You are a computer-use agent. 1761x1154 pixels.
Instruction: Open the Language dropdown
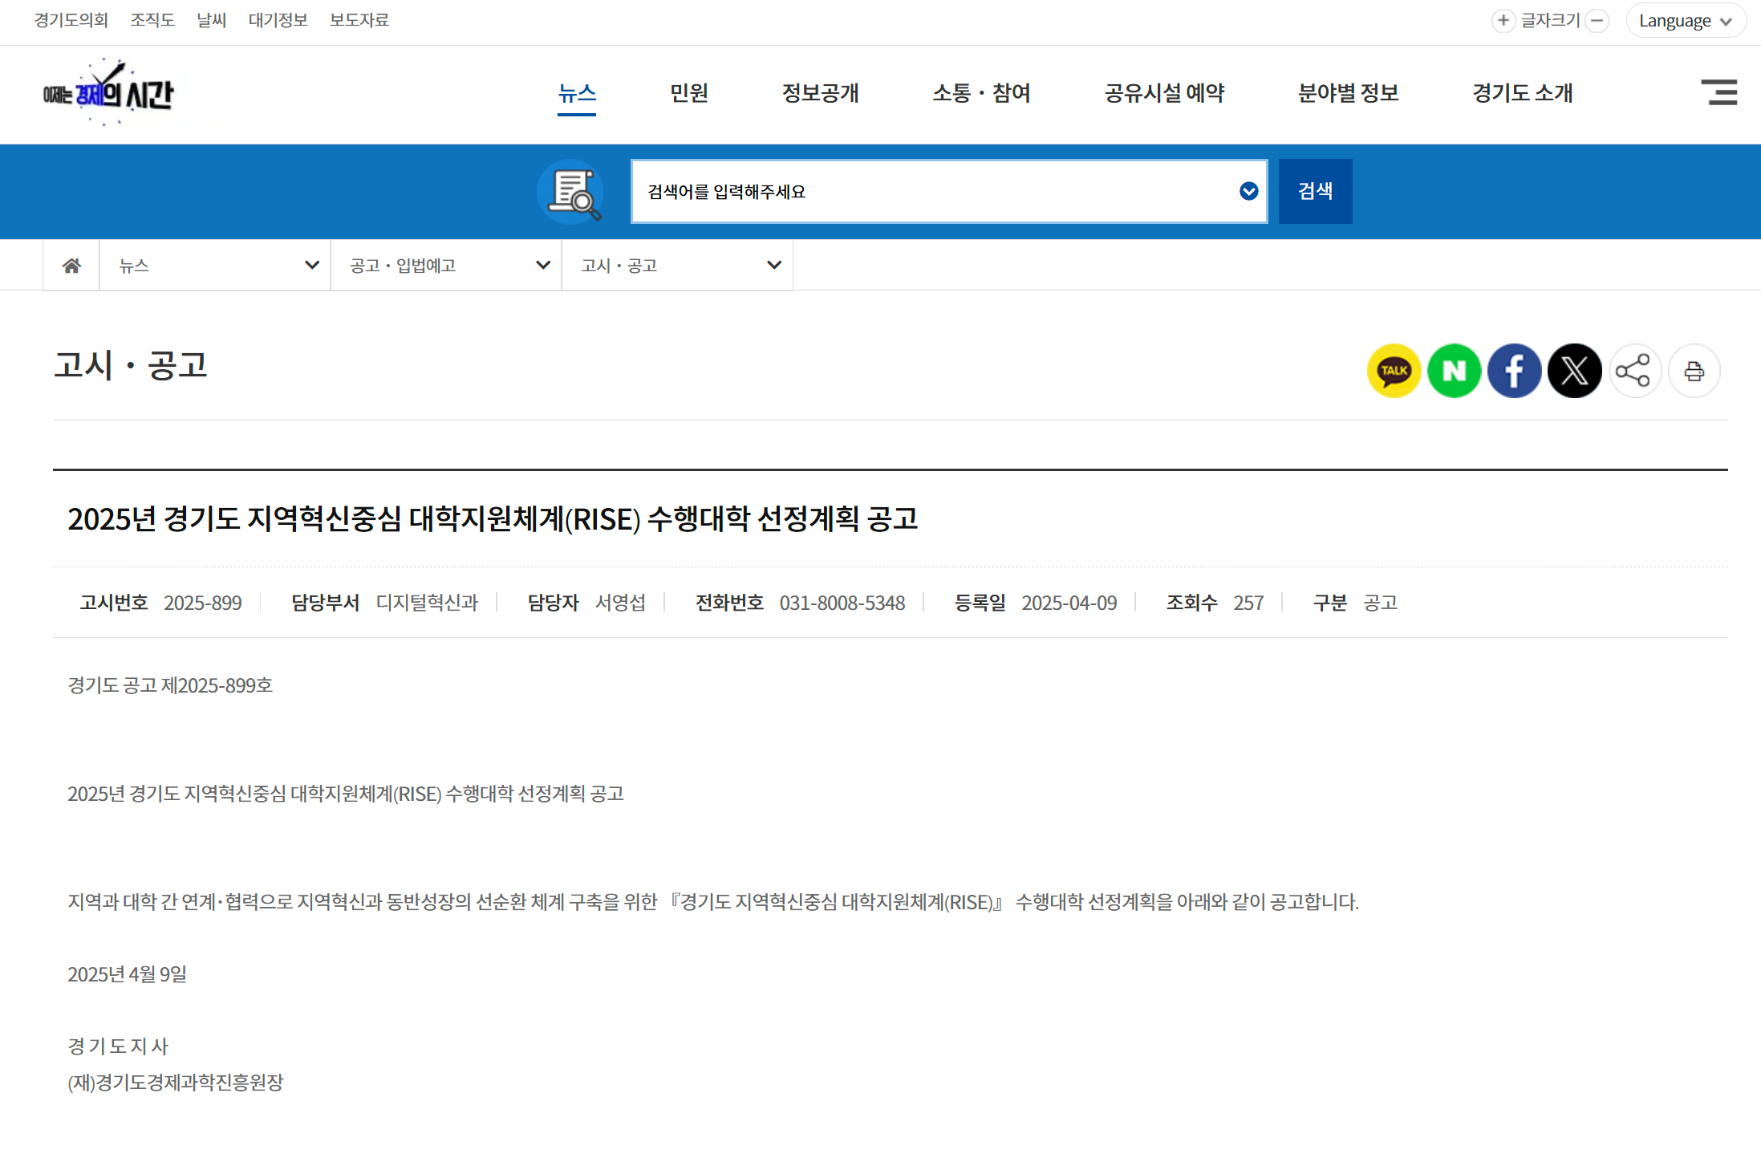(x=1685, y=21)
